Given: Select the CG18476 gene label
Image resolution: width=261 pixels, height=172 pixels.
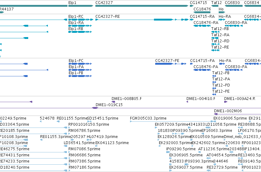Looking at the screenshot, I should tap(202, 9).
